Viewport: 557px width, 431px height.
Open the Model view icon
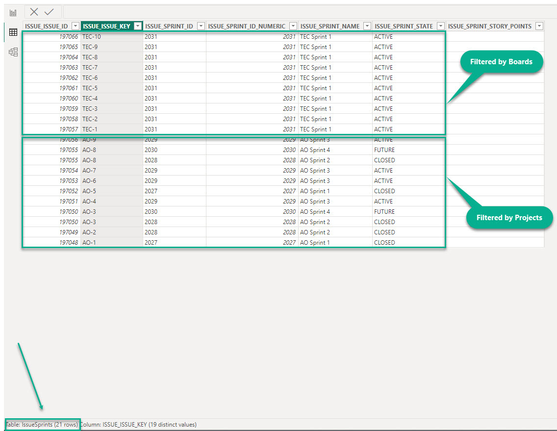(13, 52)
